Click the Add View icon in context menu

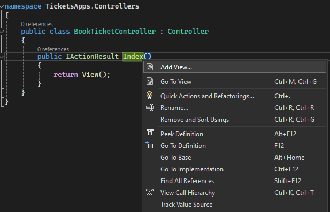tap(150, 67)
